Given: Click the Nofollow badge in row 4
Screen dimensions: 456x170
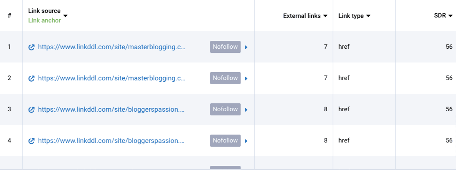Looking at the screenshot, I should tap(225, 141).
